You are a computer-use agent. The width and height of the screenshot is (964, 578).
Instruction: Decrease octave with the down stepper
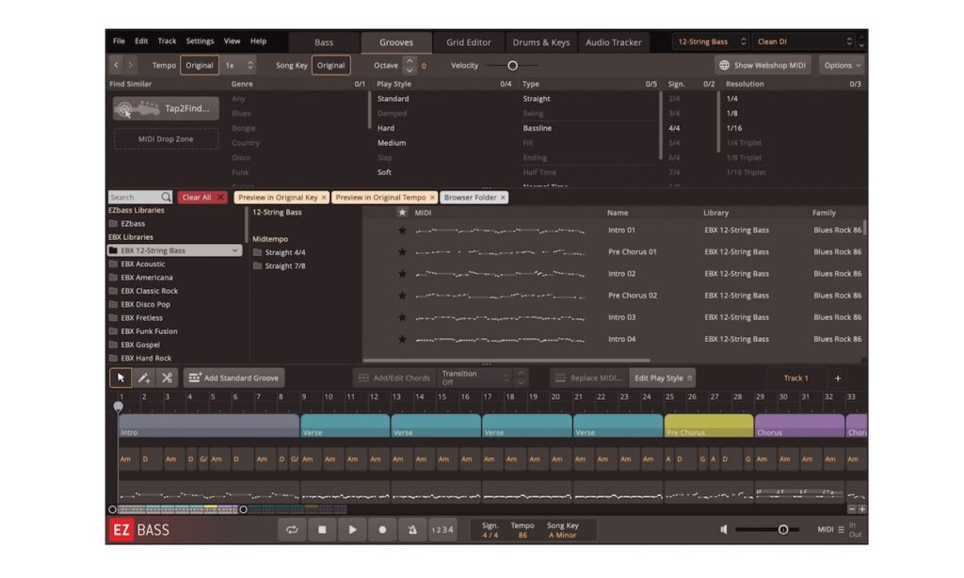coord(410,70)
